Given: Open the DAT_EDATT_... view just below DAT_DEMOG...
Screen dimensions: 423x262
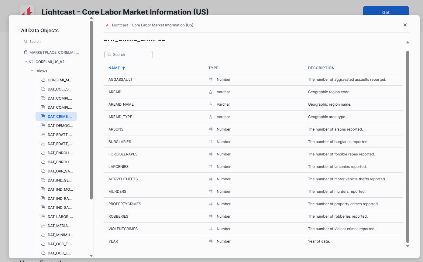Looking at the screenshot, I should tap(56, 134).
